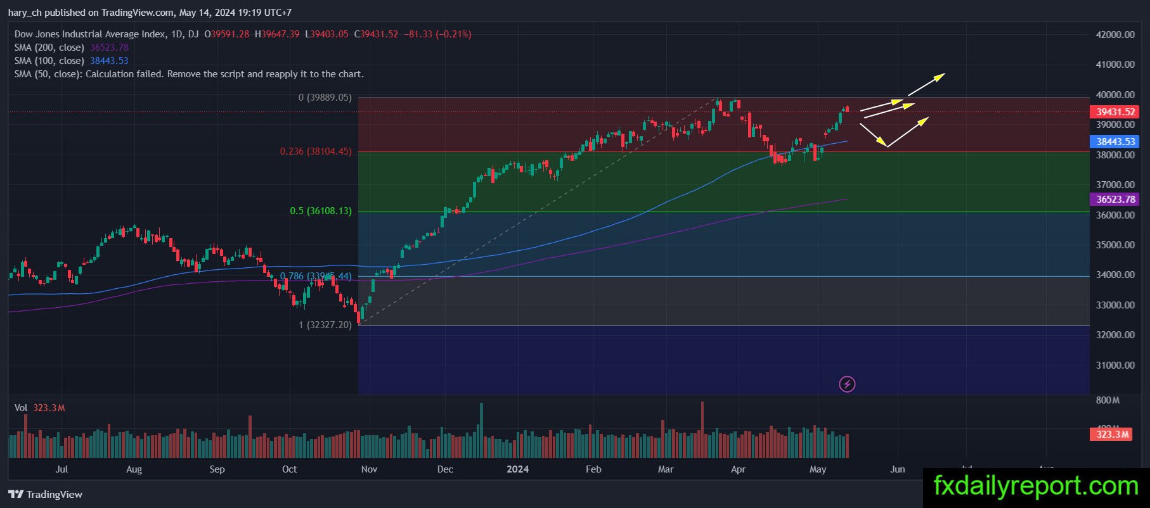Click the Nov label on time axis
1150x508 pixels.
coord(369,469)
